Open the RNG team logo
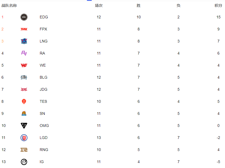This screenshot has height=168, width=225. [24, 150]
